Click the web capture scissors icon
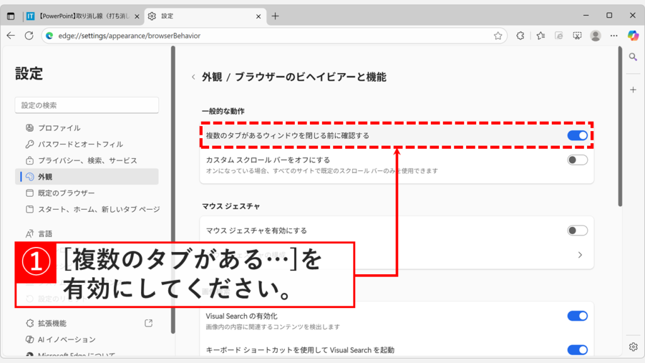This screenshot has width=645, height=363. (x=576, y=36)
